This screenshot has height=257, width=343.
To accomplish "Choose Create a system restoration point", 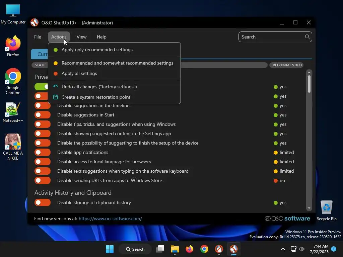I will click(115, 97).
